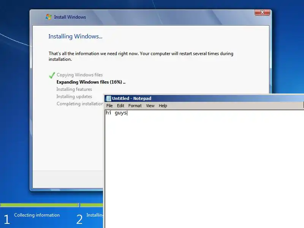This screenshot has height=228, width=304.
Task: Click the green checkmark beside Copying Windows files
Action: point(52,75)
